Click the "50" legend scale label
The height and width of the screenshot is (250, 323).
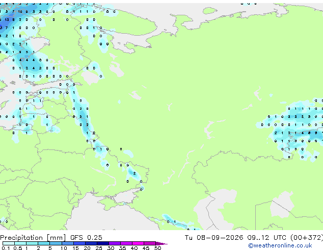(x=158, y=248)
